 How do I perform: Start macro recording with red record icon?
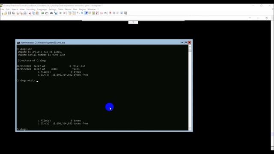[110, 13]
